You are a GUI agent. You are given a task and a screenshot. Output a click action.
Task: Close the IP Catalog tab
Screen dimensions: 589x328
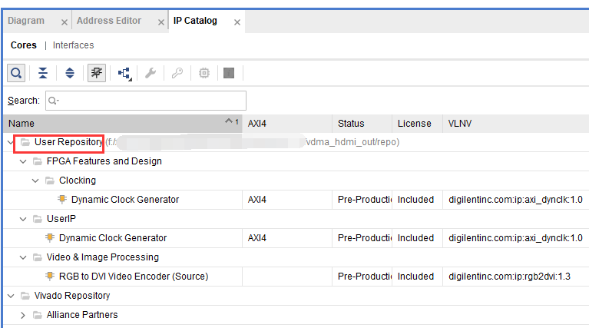point(237,22)
